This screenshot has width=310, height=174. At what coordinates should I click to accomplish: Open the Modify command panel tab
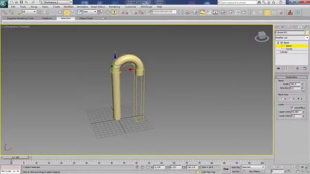pos(282,27)
